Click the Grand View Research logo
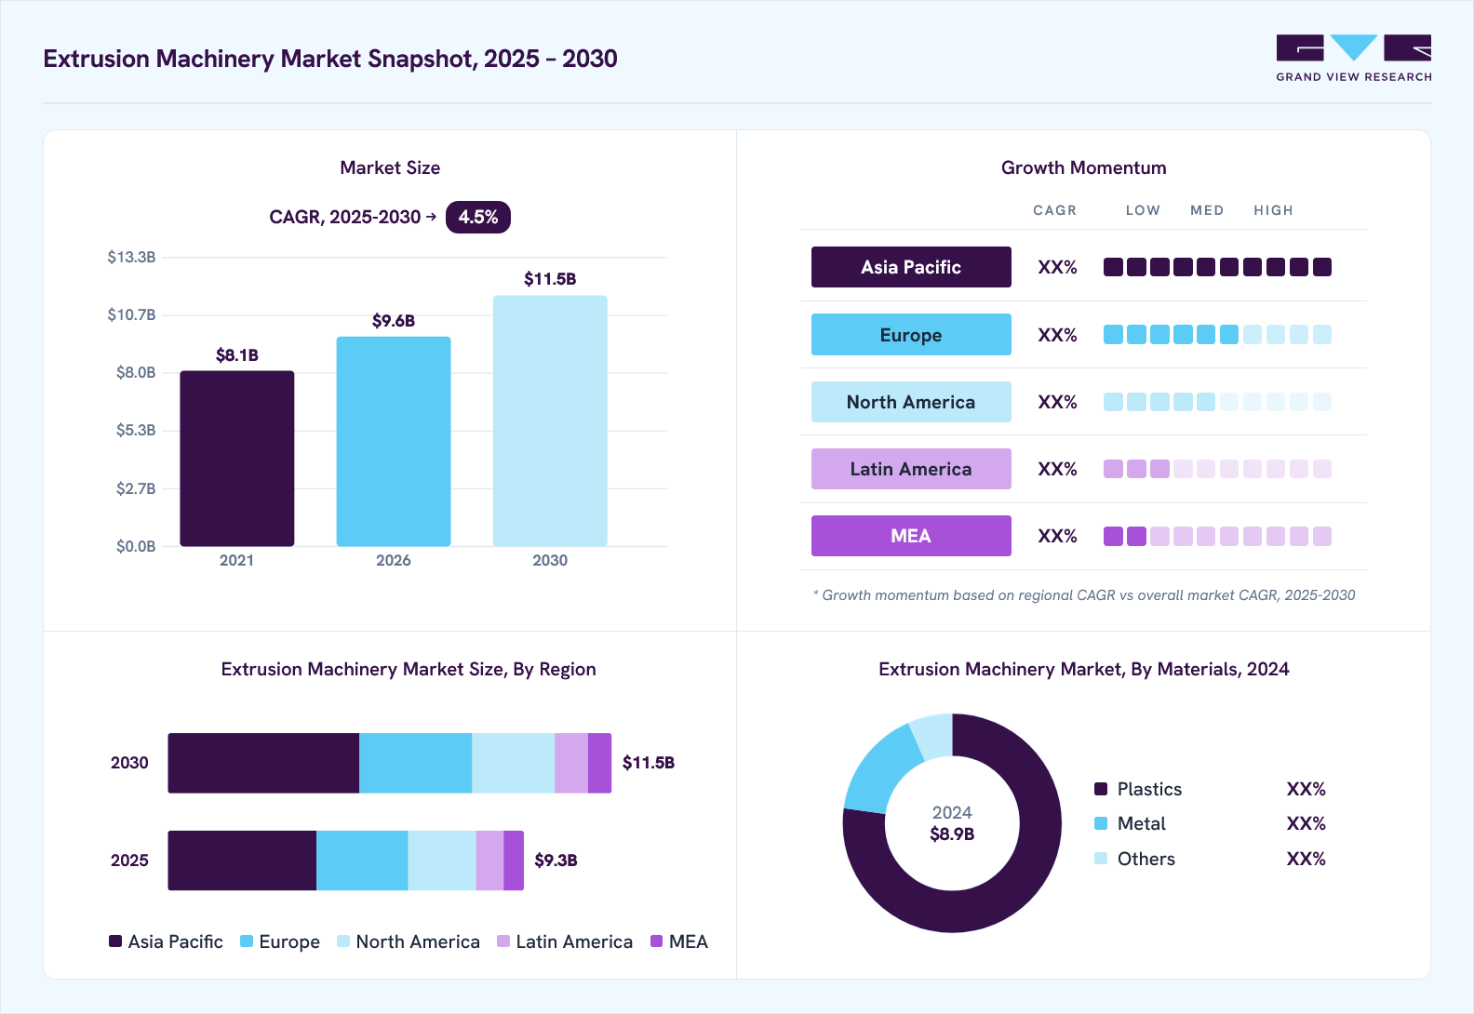The height and width of the screenshot is (1014, 1474). click(x=1354, y=59)
